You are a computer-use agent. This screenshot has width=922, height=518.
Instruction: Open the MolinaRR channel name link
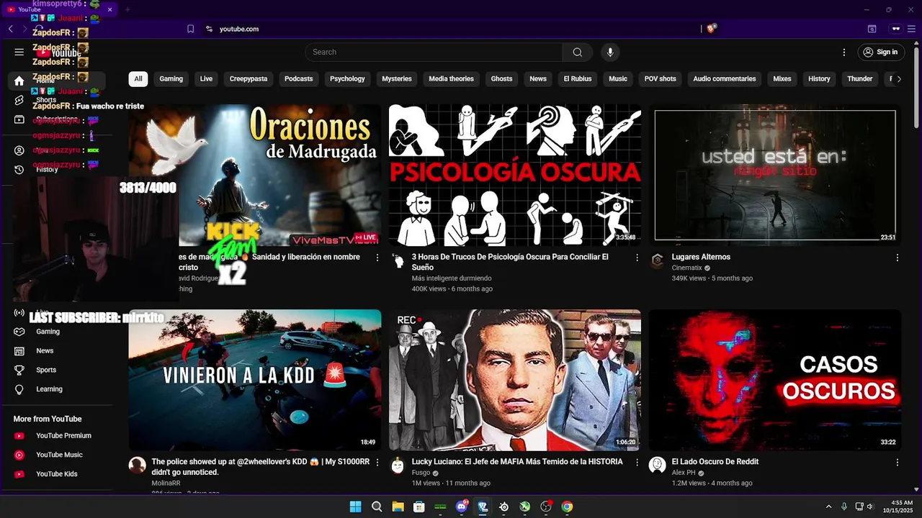point(166,483)
